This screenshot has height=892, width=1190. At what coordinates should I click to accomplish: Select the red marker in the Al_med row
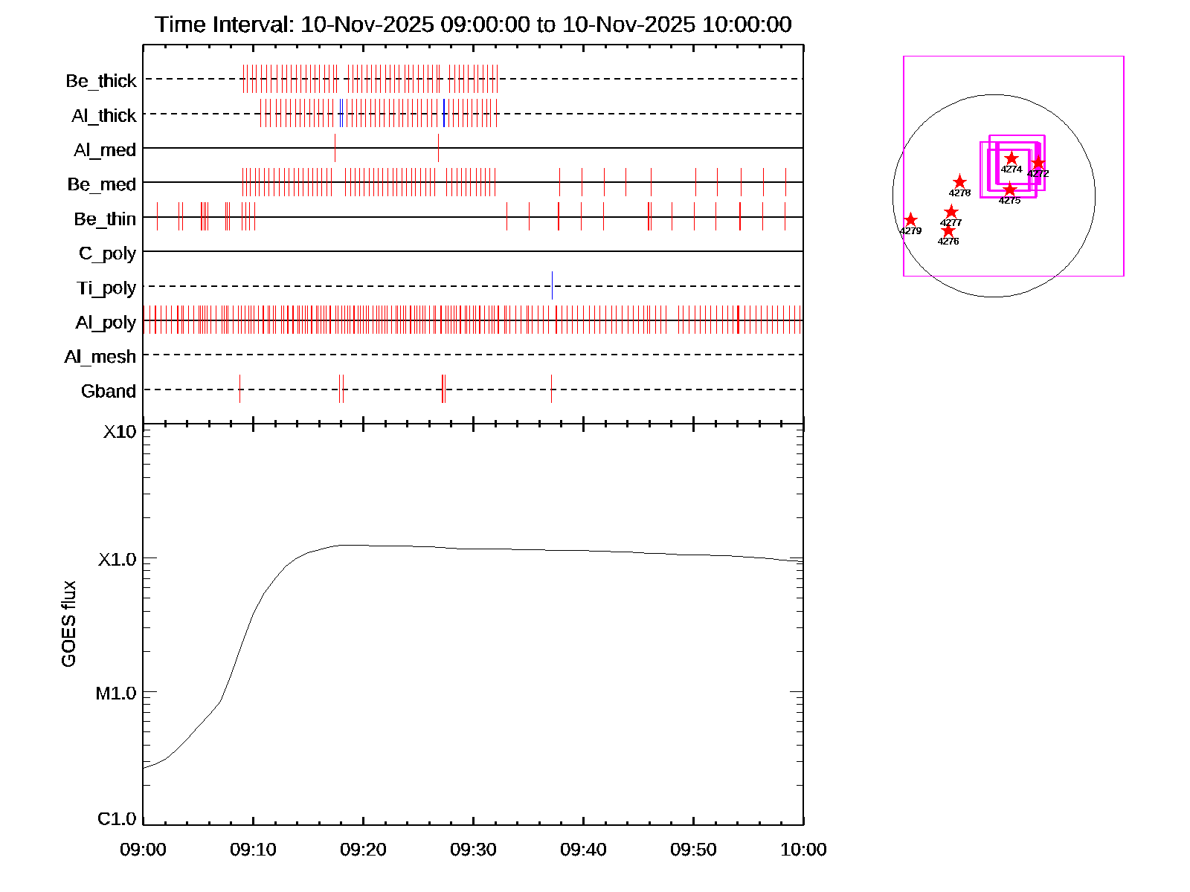click(335, 148)
